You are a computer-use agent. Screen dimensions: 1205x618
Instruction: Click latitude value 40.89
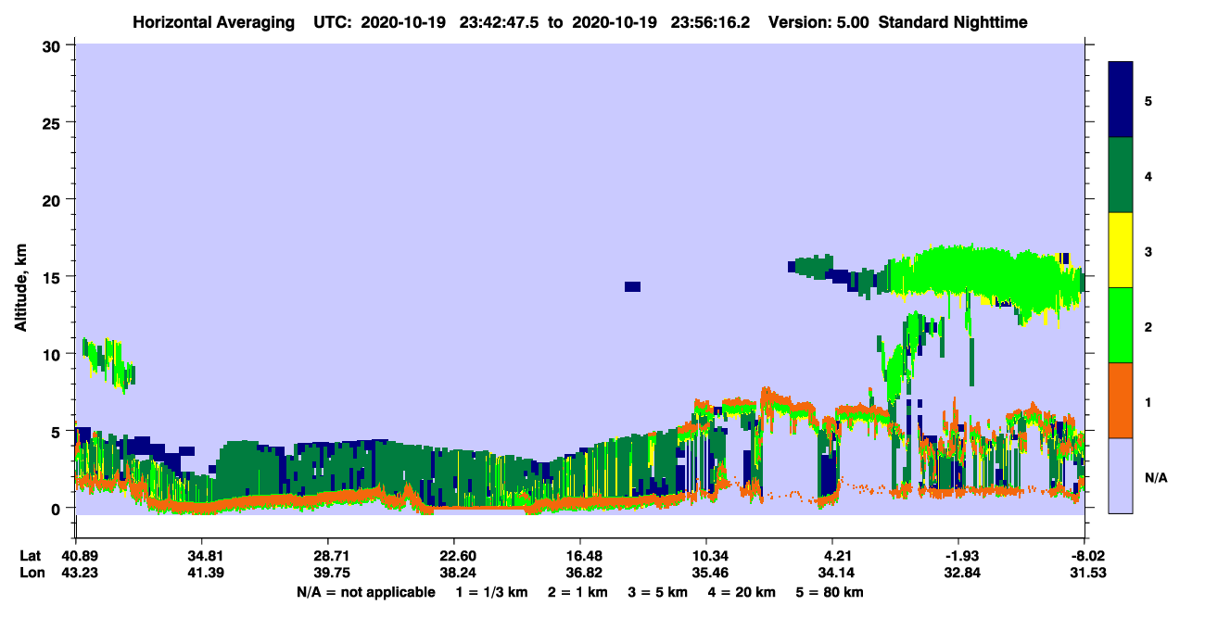click(x=75, y=555)
